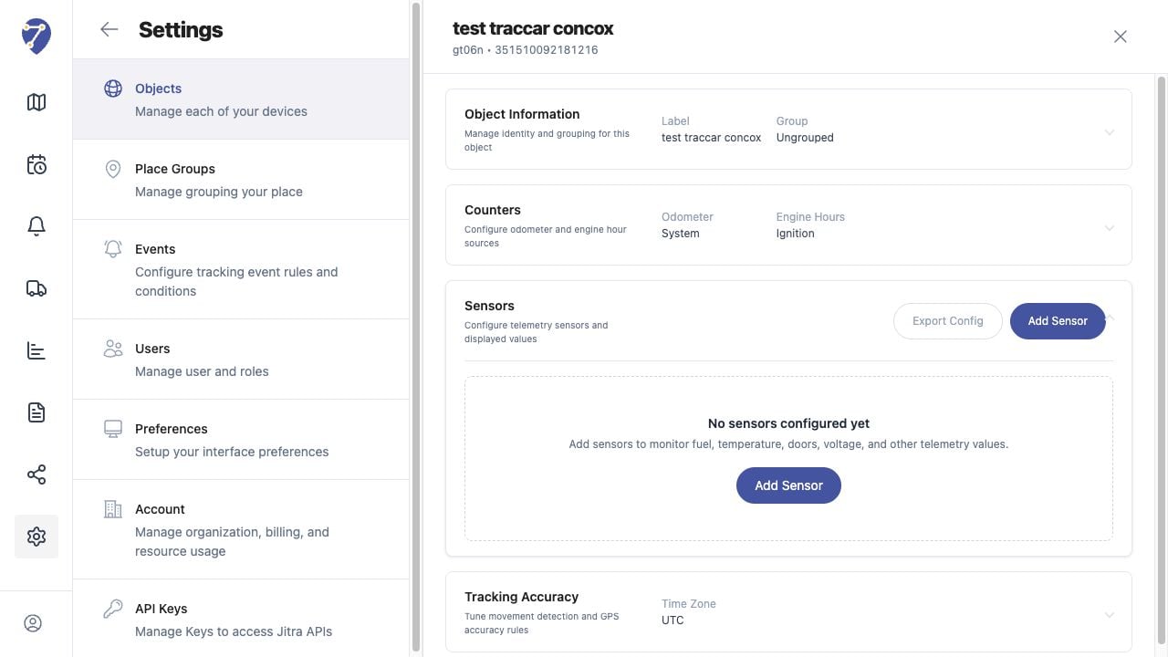Open the bar chart analytics icon
1168x657 pixels.
pyautogui.click(x=36, y=350)
